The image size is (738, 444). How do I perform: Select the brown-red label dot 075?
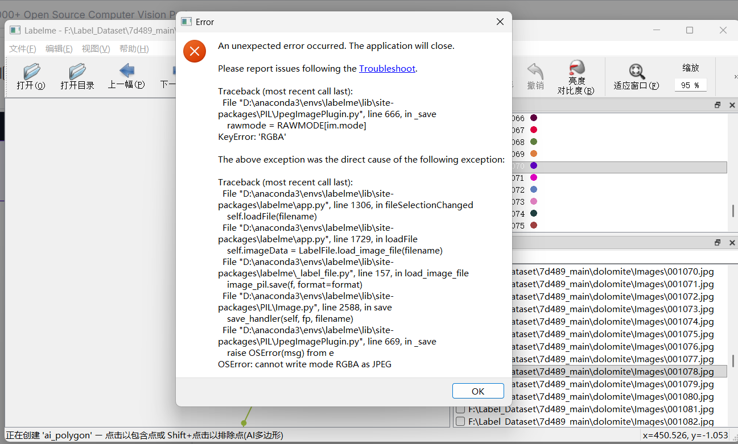coord(534,226)
